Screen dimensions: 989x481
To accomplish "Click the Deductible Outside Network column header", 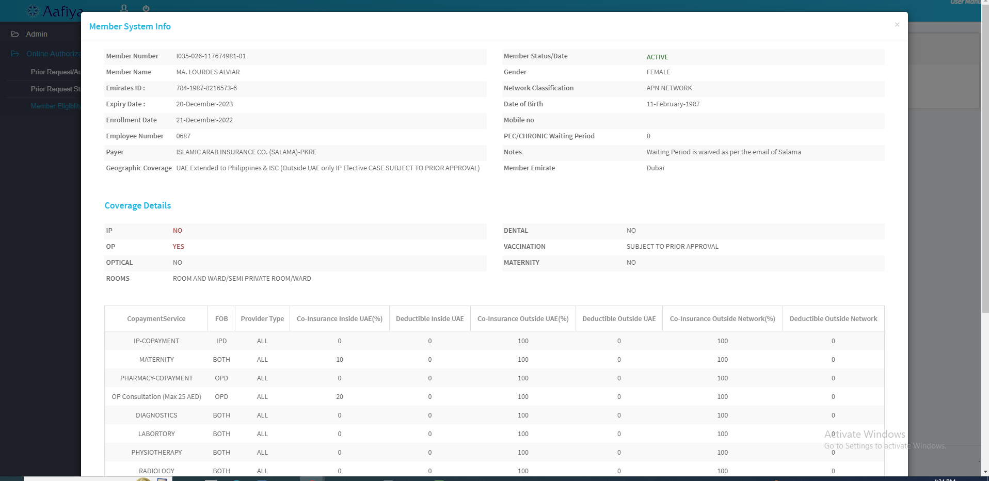I will pyautogui.click(x=833, y=319).
